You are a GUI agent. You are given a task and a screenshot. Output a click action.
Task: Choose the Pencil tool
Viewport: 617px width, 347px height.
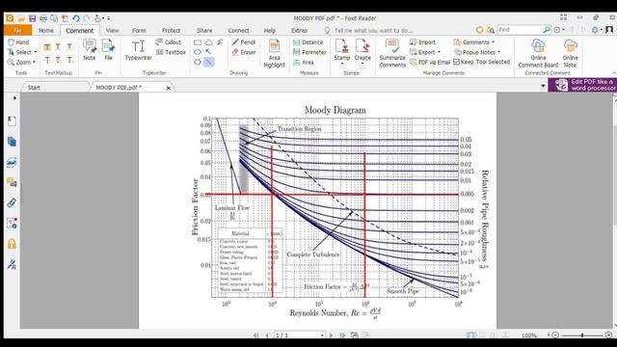tap(244, 42)
